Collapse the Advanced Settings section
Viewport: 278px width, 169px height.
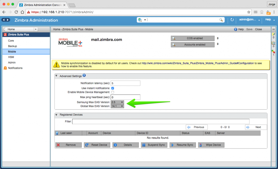56,76
